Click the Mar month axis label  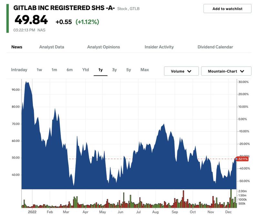click(x=66, y=212)
